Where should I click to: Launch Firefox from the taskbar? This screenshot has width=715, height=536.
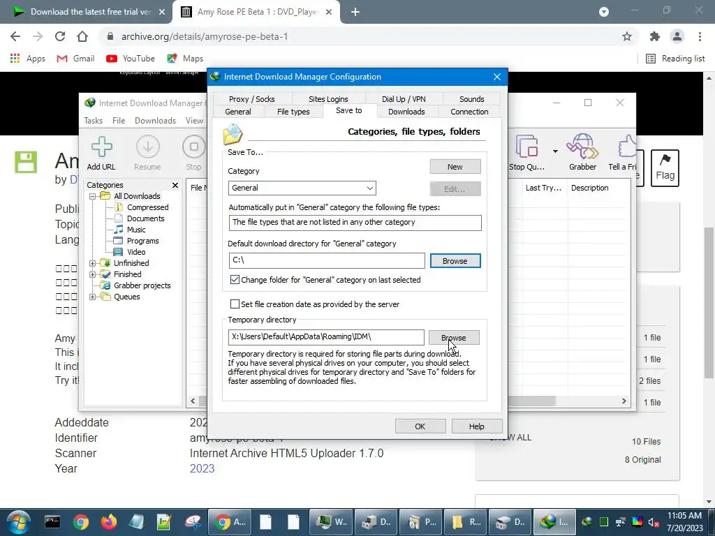tap(108, 522)
